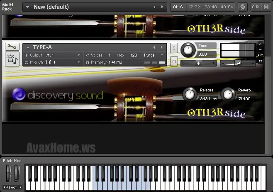Click the Memory 1.41 MB readout

pyautogui.click(x=107, y=62)
